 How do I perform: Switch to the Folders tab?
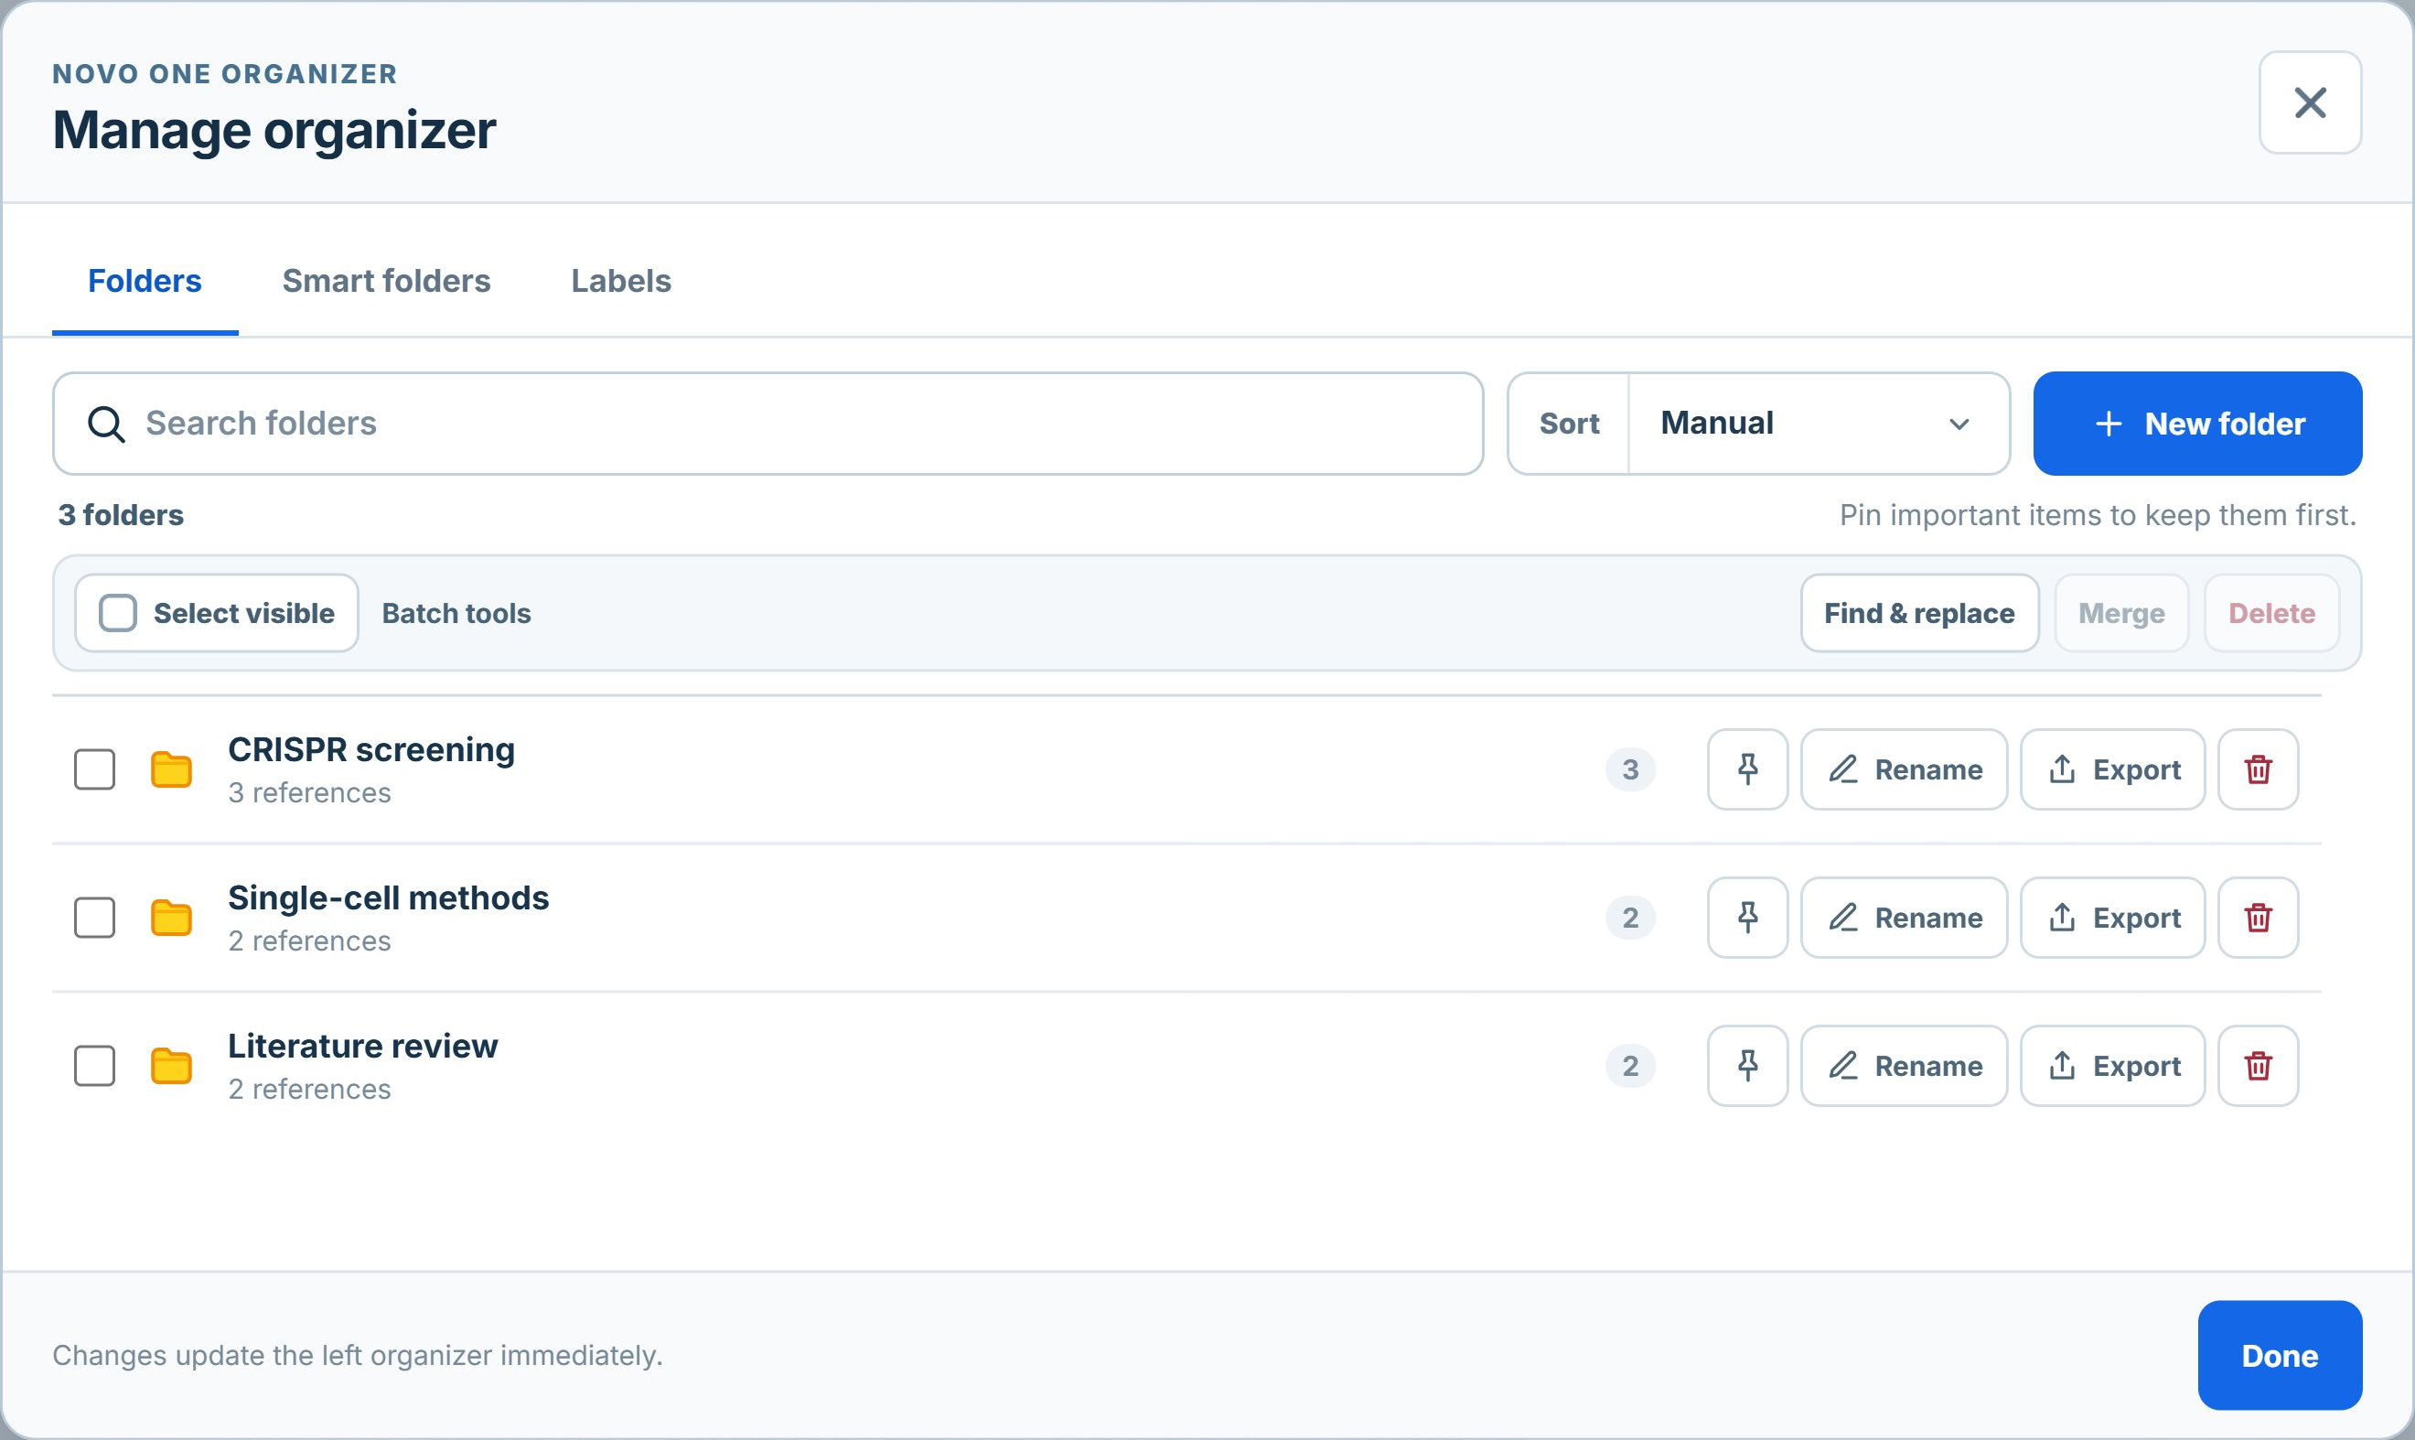[145, 282]
